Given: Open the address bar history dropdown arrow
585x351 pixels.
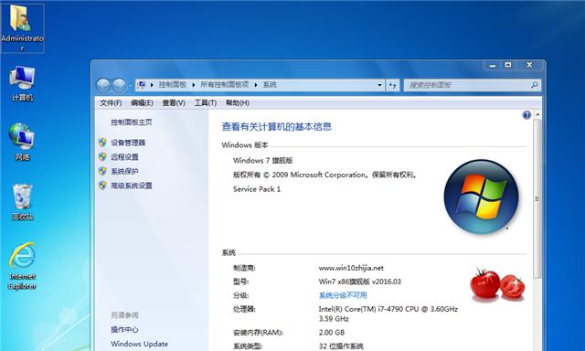Looking at the screenshot, I should (x=379, y=85).
